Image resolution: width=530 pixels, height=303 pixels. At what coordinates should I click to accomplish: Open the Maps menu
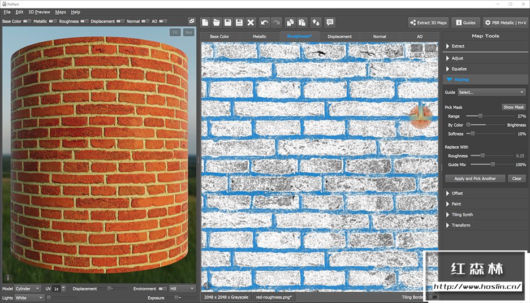[61, 12]
